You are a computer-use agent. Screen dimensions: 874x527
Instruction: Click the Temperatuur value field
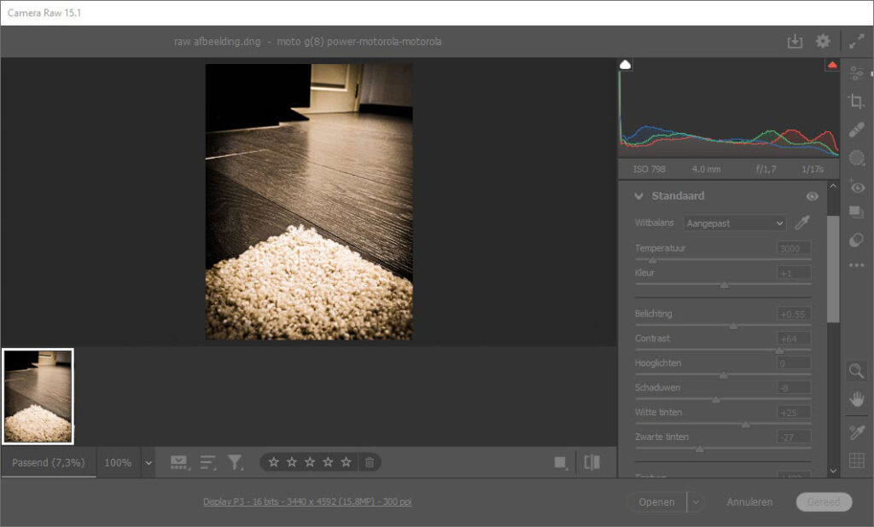pyautogui.click(x=794, y=248)
